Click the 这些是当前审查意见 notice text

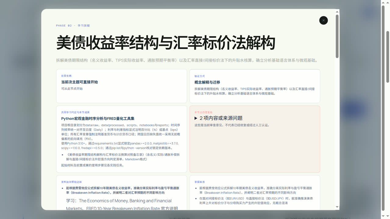(x=232, y=125)
